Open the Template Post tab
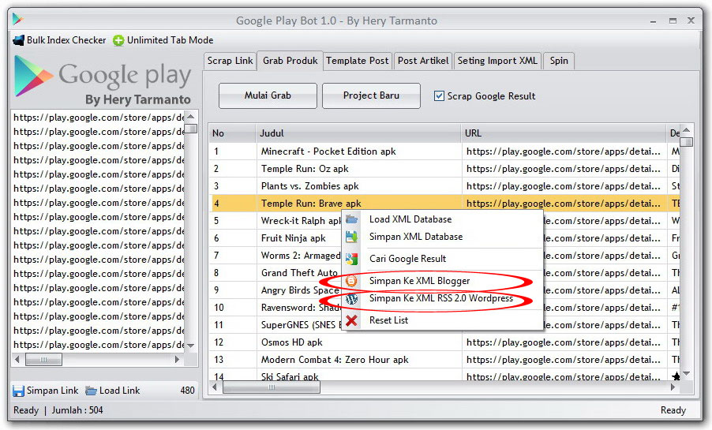The height and width of the screenshot is (430, 712). pos(358,61)
